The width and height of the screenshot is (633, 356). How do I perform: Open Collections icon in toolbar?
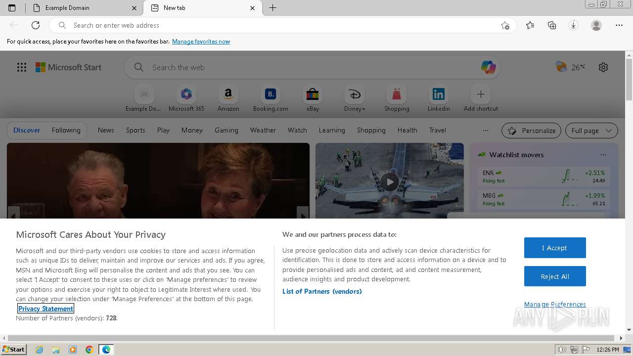tap(552, 25)
